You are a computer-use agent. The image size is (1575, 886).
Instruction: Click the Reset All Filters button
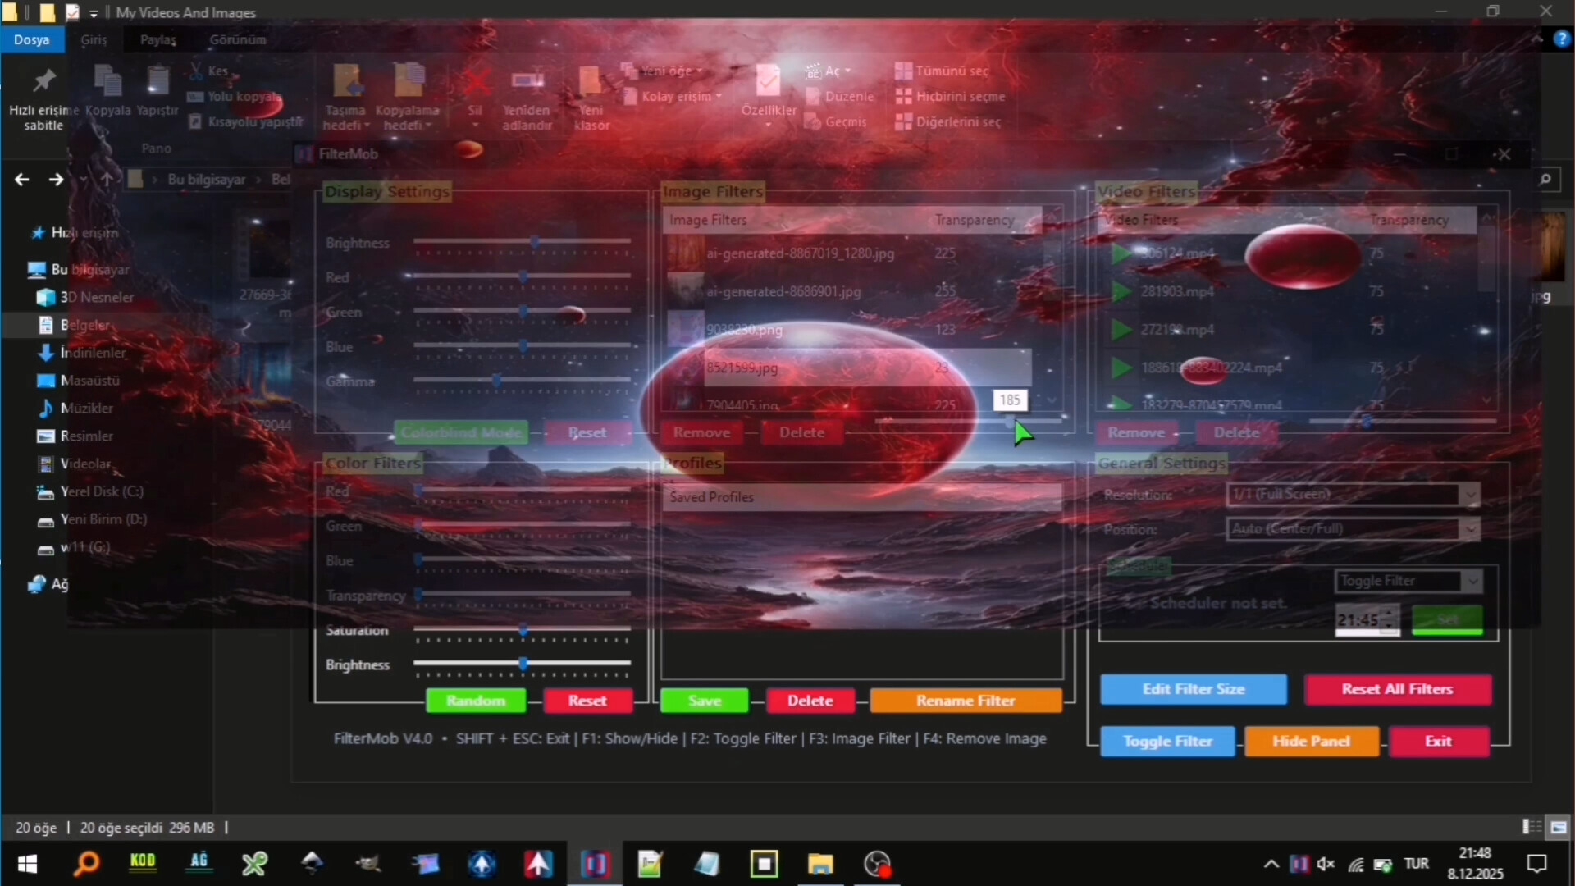[1396, 689]
